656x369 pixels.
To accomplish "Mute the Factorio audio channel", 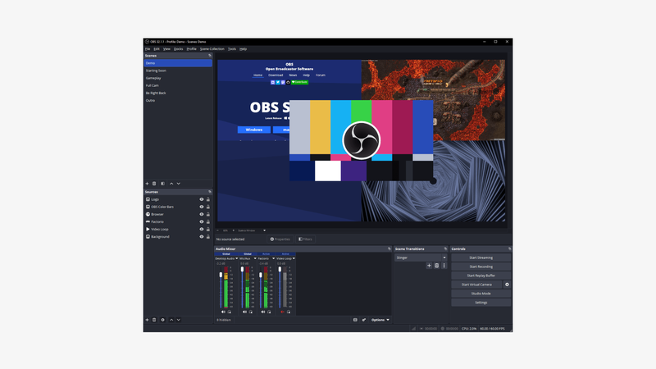I will click(x=262, y=312).
